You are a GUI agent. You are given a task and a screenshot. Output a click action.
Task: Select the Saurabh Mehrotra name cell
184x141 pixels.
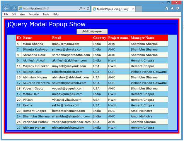point(36,83)
